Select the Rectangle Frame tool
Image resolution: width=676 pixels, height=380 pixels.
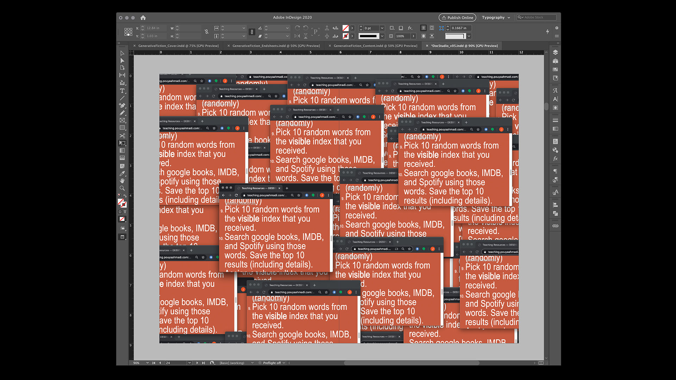122,120
